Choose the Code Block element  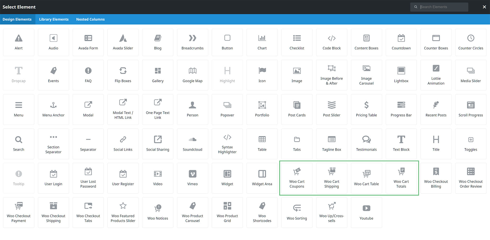point(332,42)
